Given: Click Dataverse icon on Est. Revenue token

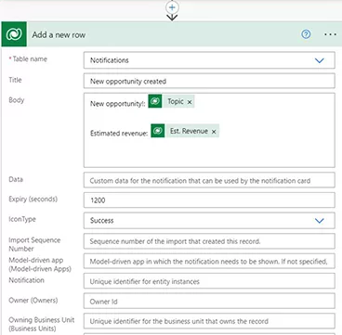Looking at the screenshot, I should coord(158,131).
